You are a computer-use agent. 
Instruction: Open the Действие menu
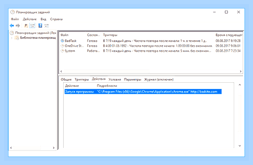pos(30,19)
